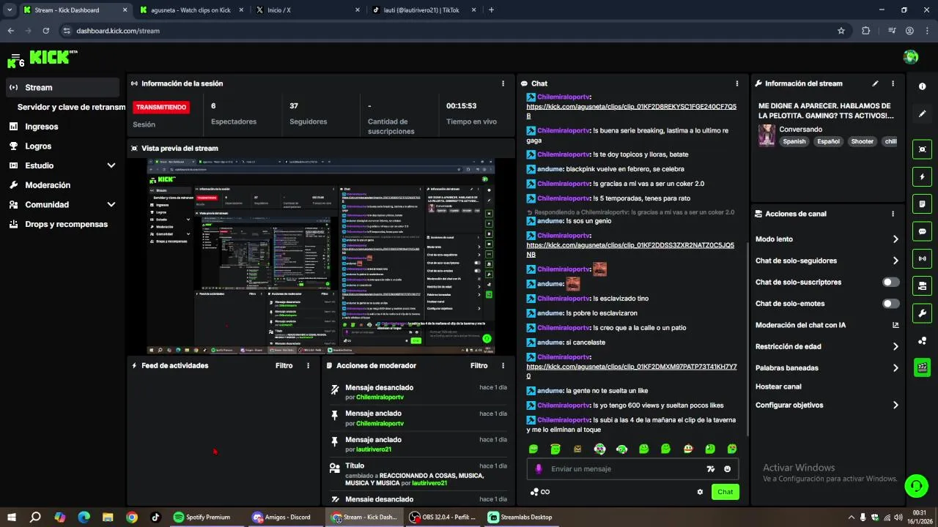Toggle the channel actions icon in the right sidebar
Image resolution: width=938 pixels, height=527 pixels.
(x=922, y=285)
